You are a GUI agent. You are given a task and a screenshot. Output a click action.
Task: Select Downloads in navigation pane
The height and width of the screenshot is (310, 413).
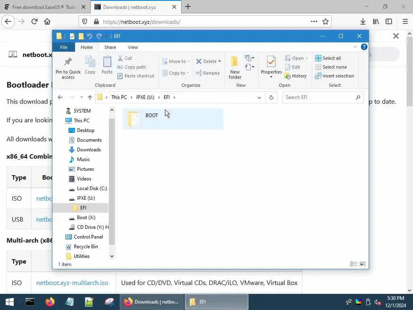88,150
